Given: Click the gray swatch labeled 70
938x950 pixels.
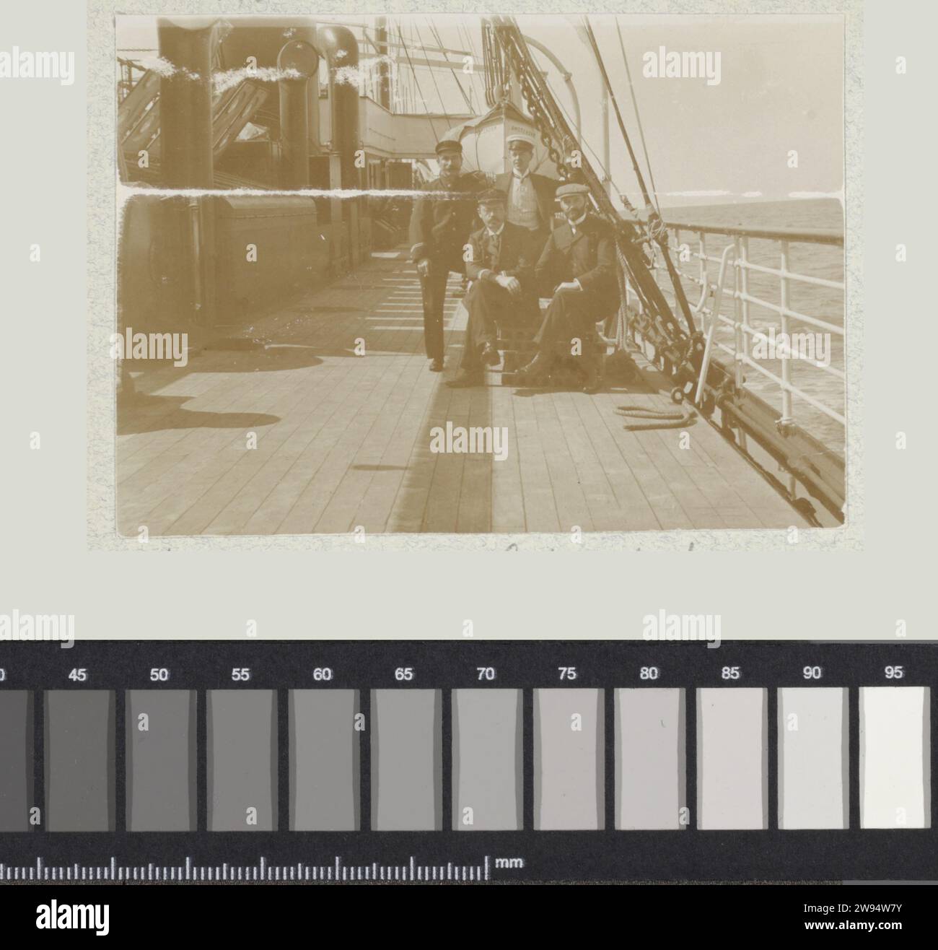Looking at the screenshot, I should (487, 759).
